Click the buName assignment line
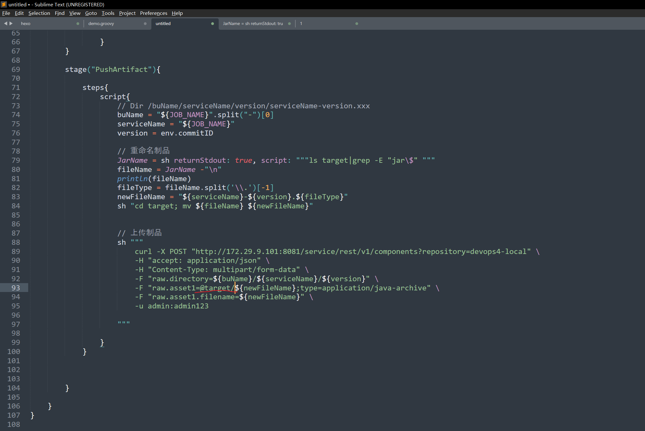The height and width of the screenshot is (431, 645). pyautogui.click(x=195, y=115)
